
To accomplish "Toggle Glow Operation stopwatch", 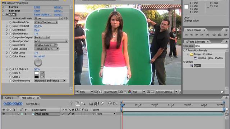I will (x=10, y=42).
